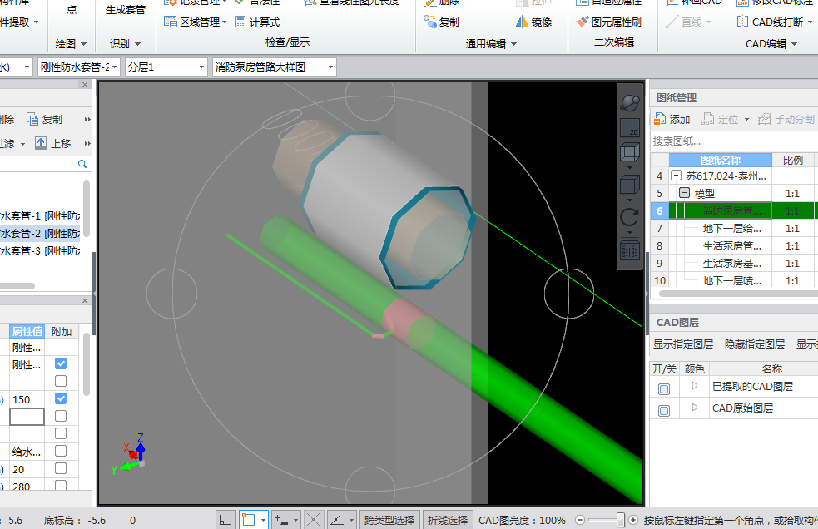Click the 图纸名称 column header
This screenshot has width=818, height=529.
(721, 161)
